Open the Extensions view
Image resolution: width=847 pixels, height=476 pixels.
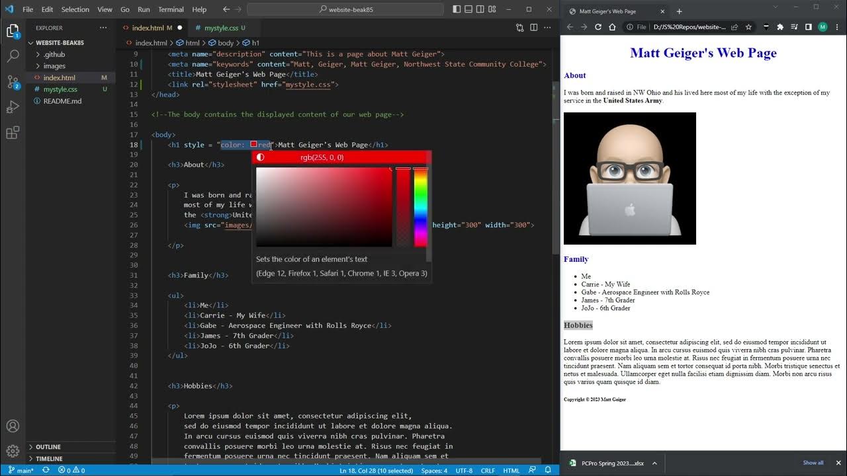[13, 133]
